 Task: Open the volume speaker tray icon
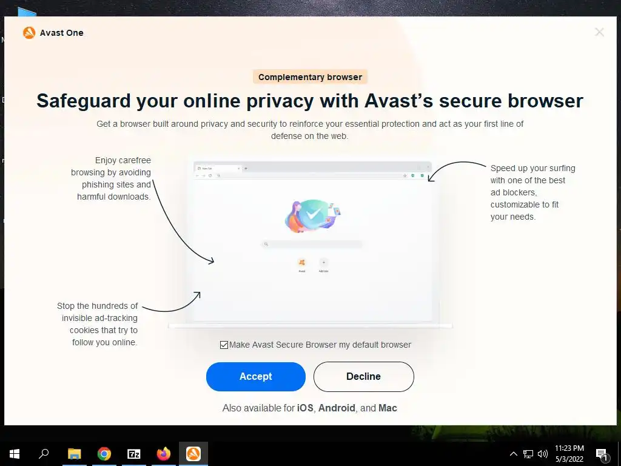pyautogui.click(x=543, y=454)
